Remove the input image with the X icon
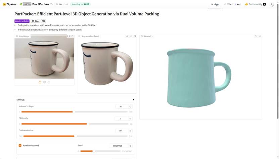 73,36
